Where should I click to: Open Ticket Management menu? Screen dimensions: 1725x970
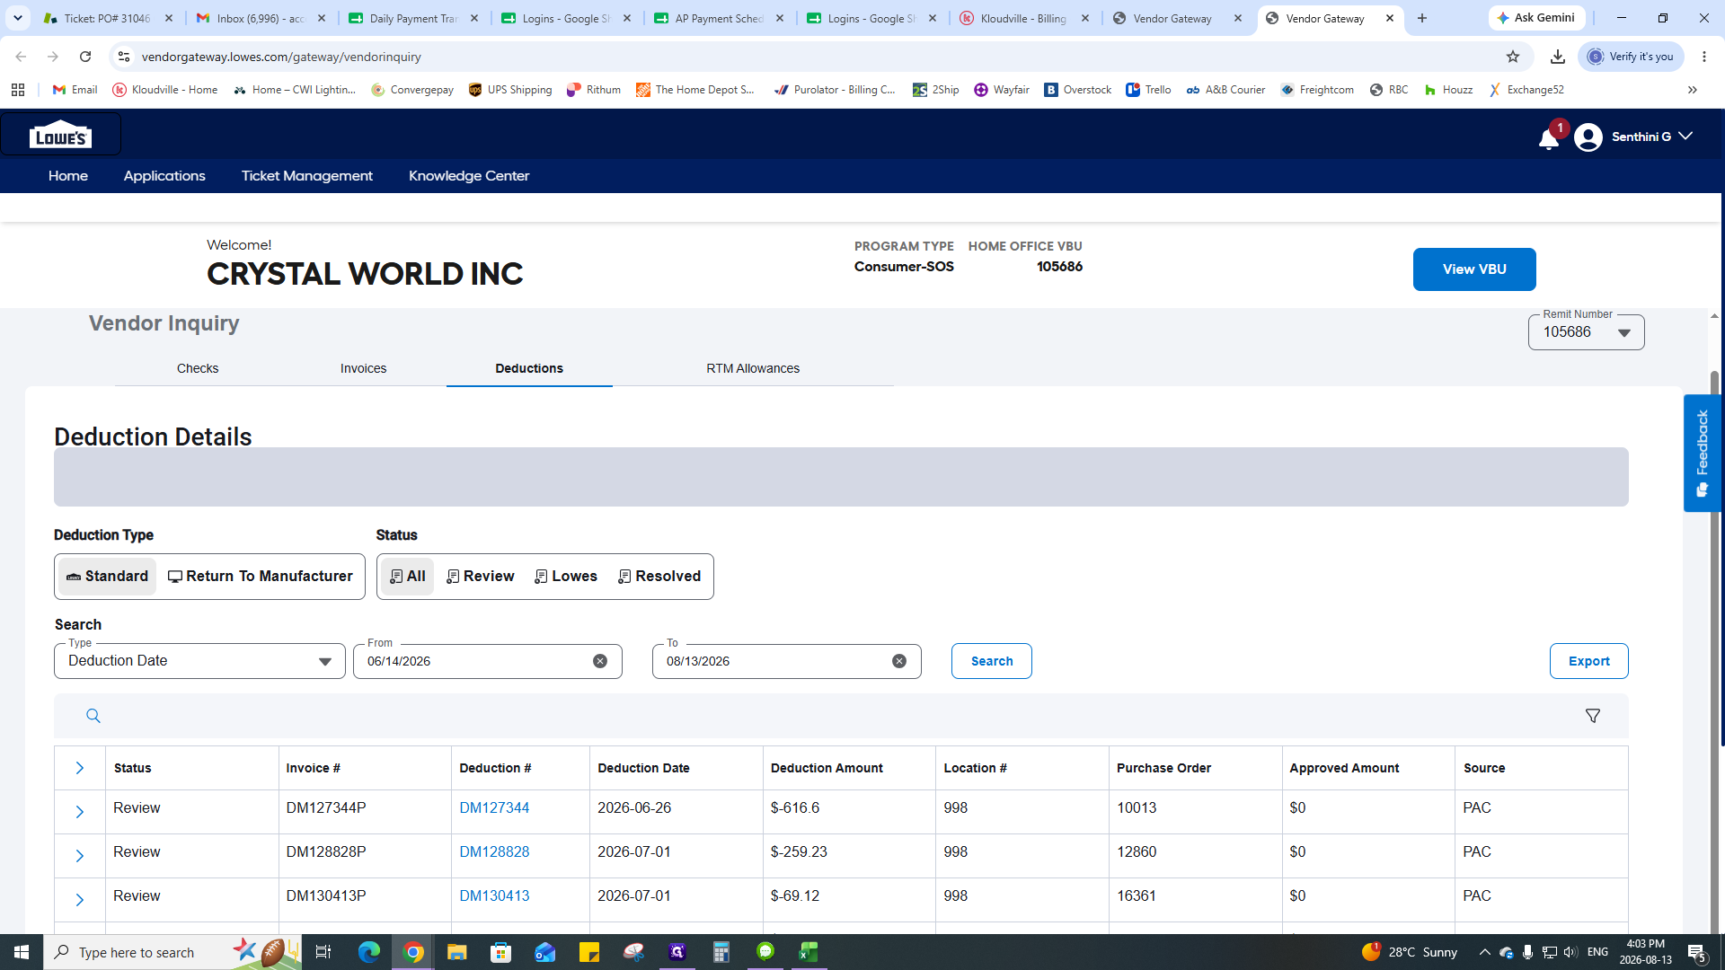point(307,176)
